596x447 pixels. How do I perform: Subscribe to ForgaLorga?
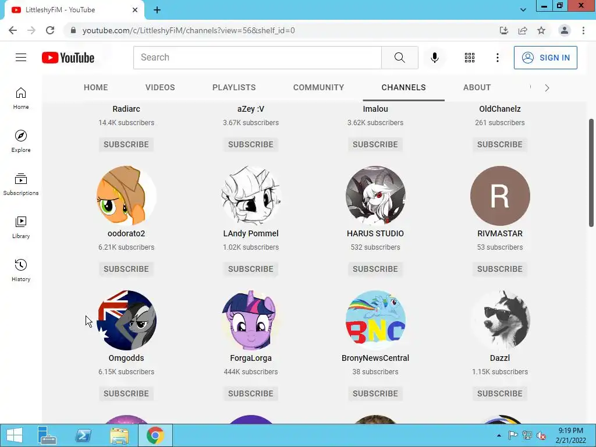(x=251, y=393)
